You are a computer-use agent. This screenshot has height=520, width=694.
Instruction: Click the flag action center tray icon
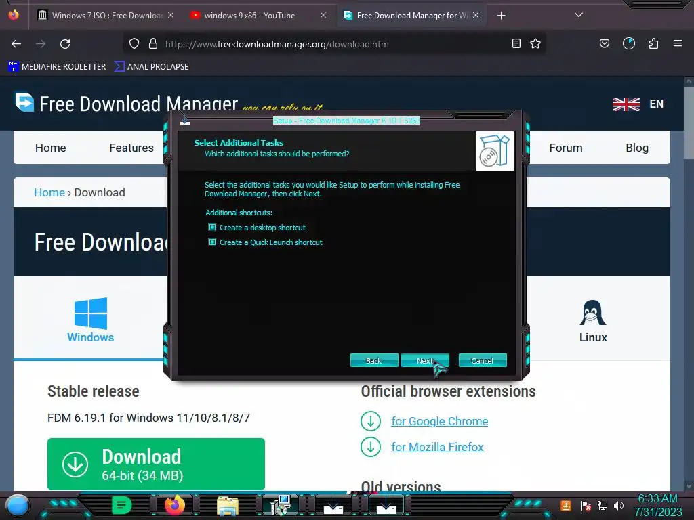586,505
